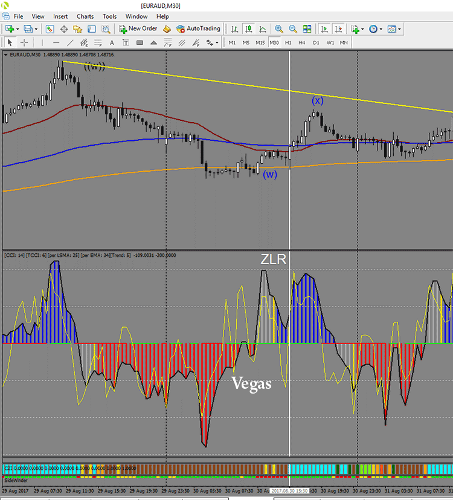Open the Help menu
This screenshot has height=500, width=453.
162,16
